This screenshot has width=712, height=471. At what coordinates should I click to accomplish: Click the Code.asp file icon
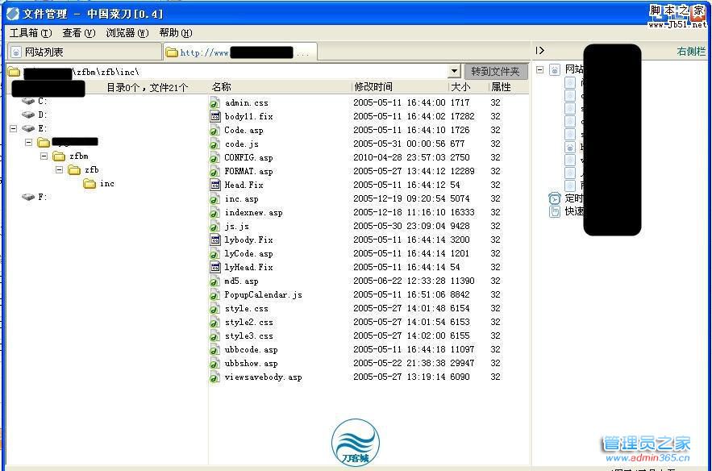[x=214, y=131]
